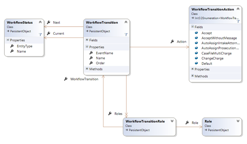Viewport: 247px width, 144px height.
Task: Select the WorkflowTransition class title
Action: pos(102,22)
